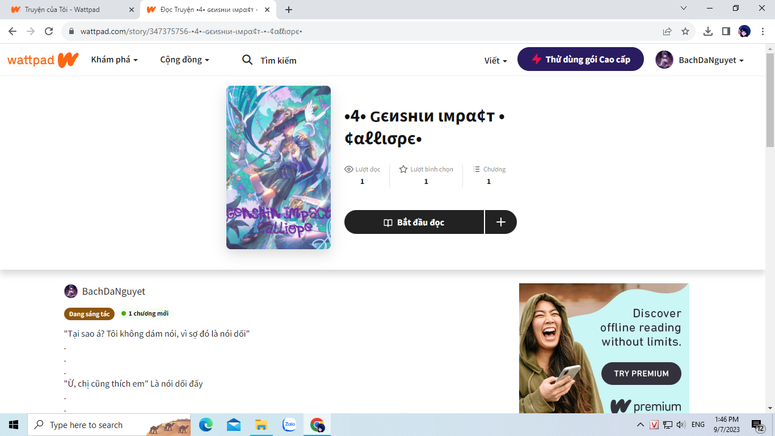Click the Wattpad premium ad image
Viewport: 775px width, 436px height.
[604, 348]
